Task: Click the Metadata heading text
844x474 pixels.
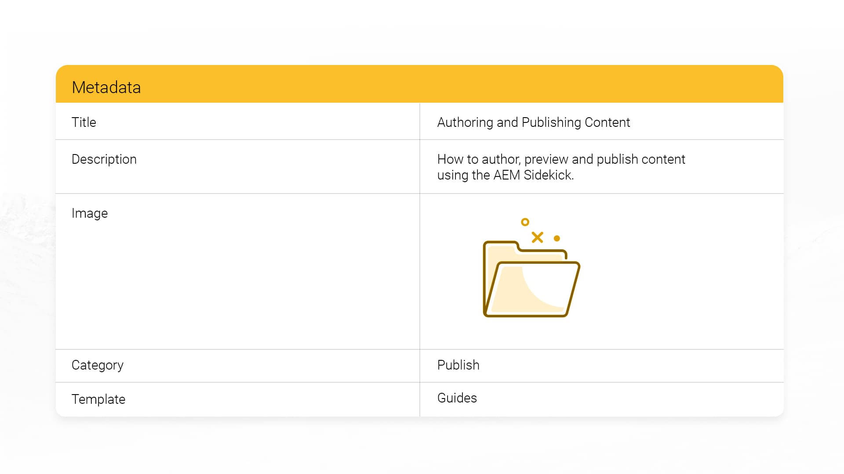Action: tap(106, 87)
